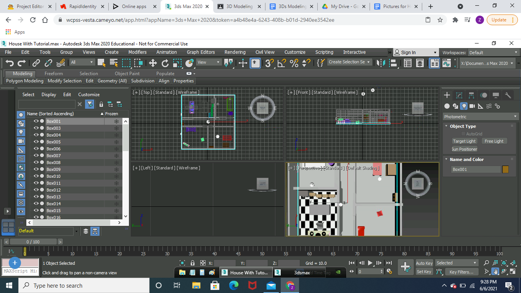Image resolution: width=521 pixels, height=293 pixels.
Task: Click the Sun Positioner button
Action: (x=464, y=149)
